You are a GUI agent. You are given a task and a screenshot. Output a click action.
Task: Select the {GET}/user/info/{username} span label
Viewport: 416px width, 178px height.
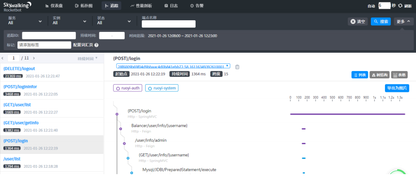[x=164, y=155]
